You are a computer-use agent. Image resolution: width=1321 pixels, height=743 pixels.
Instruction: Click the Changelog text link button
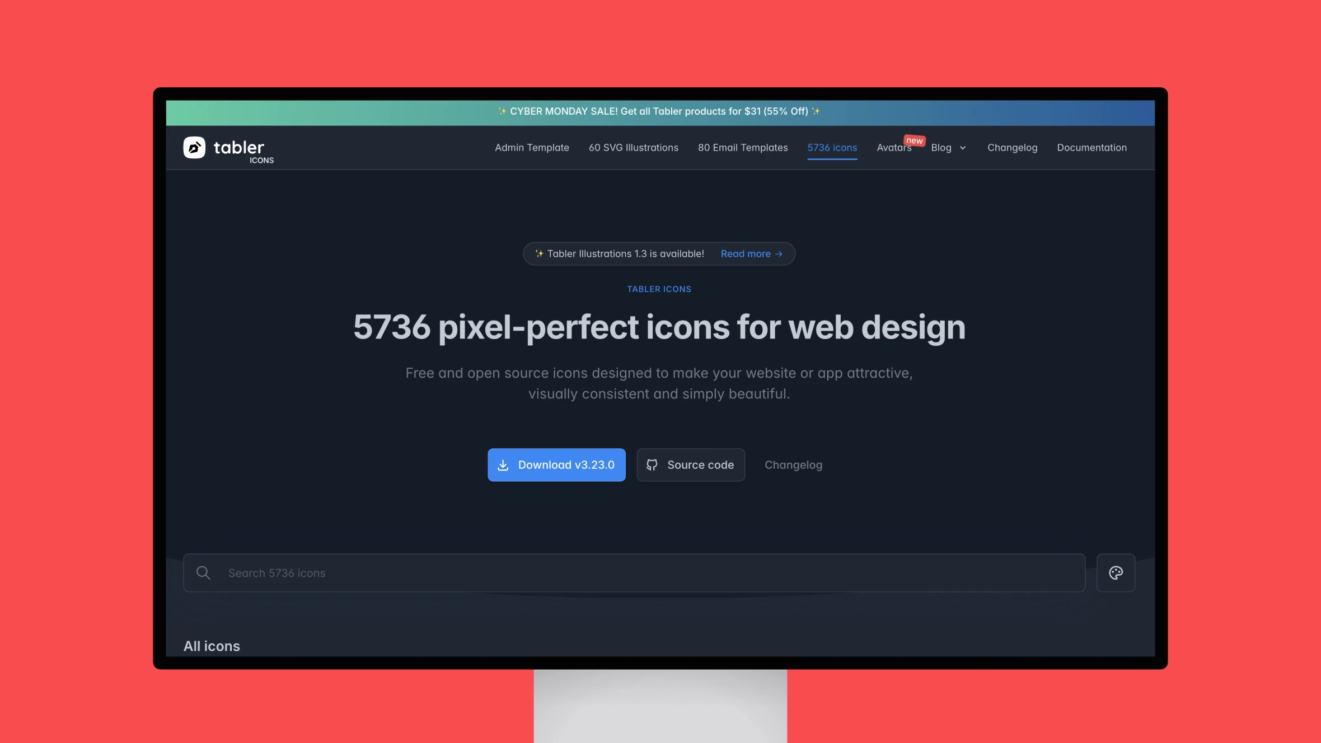pyautogui.click(x=793, y=464)
